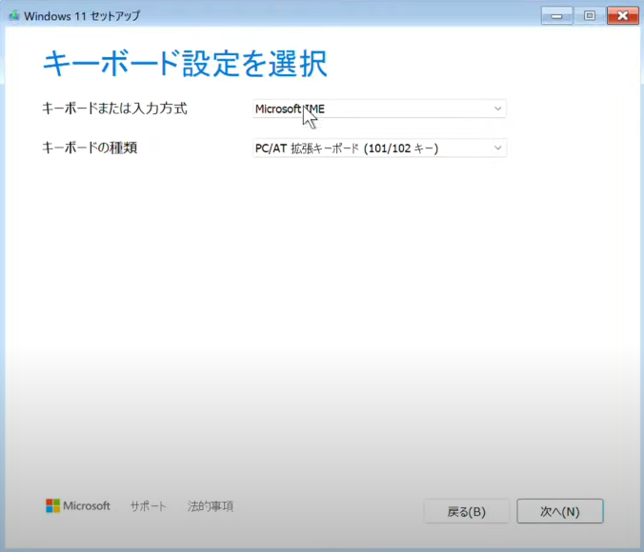Click the 次へ(N) button
This screenshot has width=644, height=552.
(x=560, y=511)
